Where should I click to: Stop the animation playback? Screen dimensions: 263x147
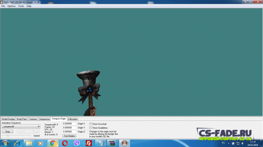[8, 132]
